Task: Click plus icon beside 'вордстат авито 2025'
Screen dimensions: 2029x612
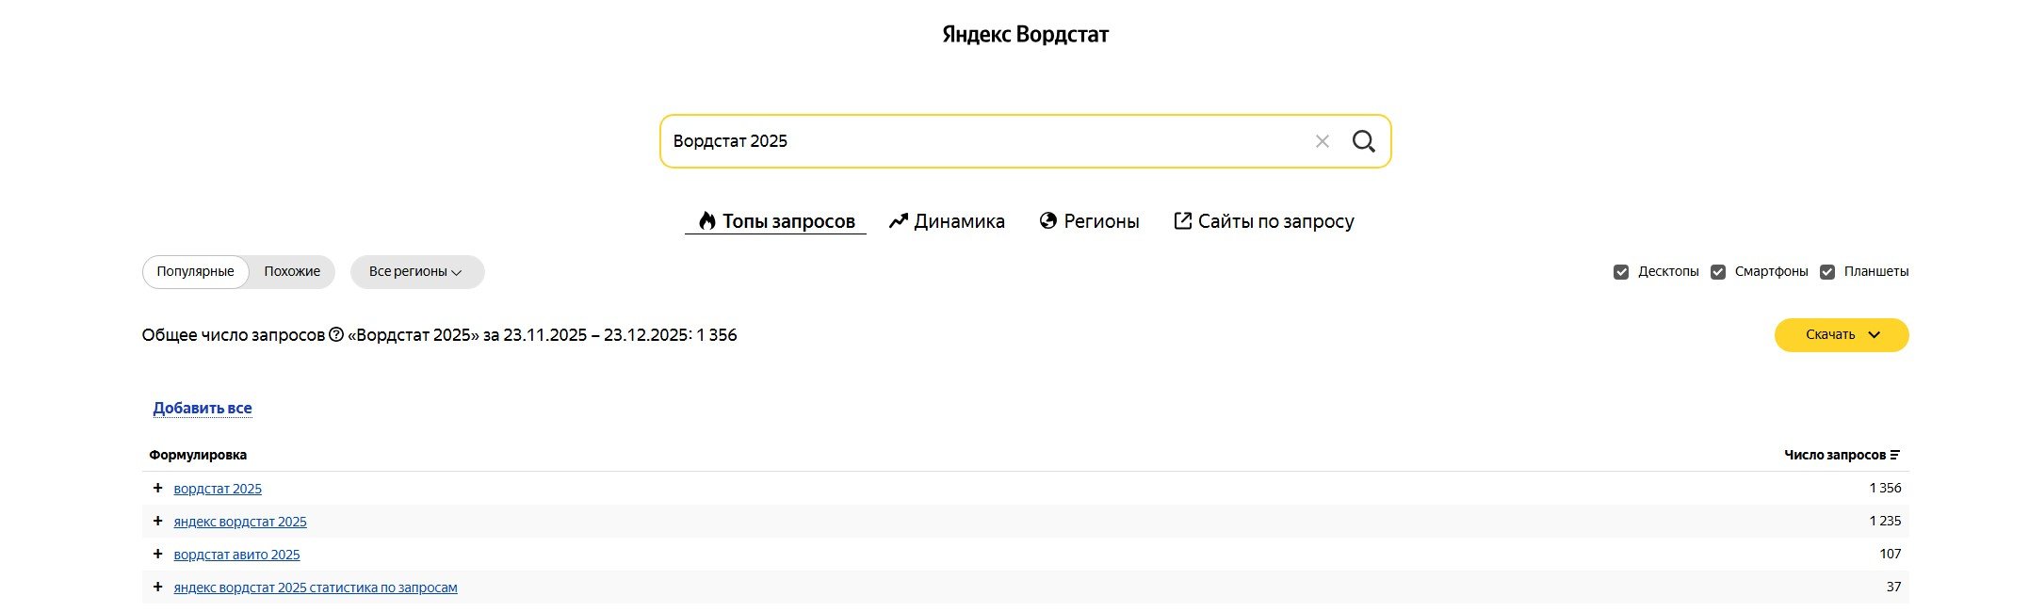Action: 157,555
